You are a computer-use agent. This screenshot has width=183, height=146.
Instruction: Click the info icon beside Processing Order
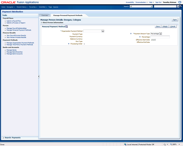69,44
